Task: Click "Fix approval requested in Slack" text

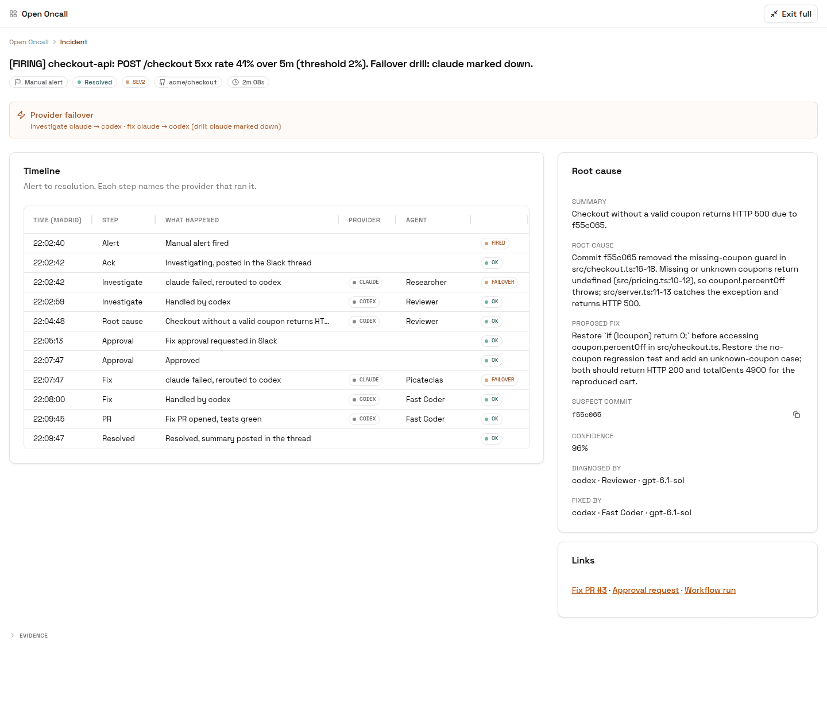Action: [221, 341]
